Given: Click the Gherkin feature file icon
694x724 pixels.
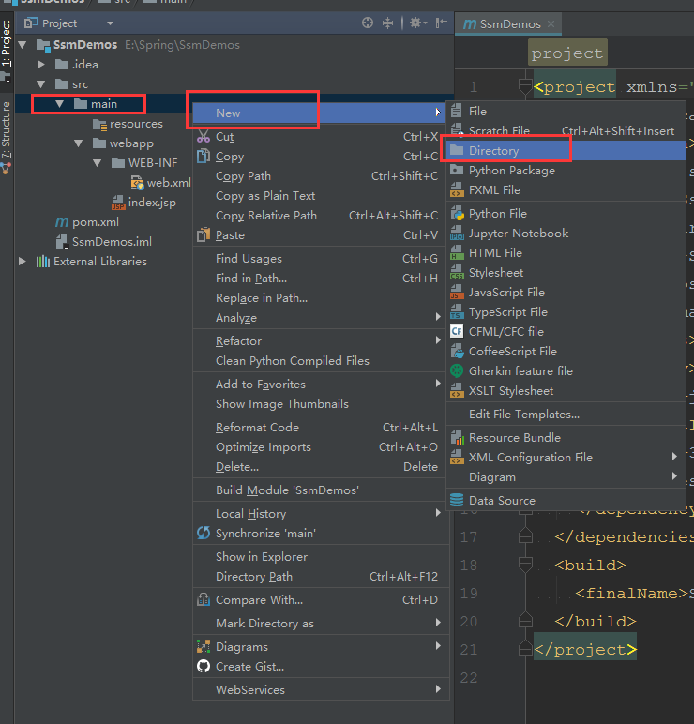Looking at the screenshot, I should coord(457,370).
